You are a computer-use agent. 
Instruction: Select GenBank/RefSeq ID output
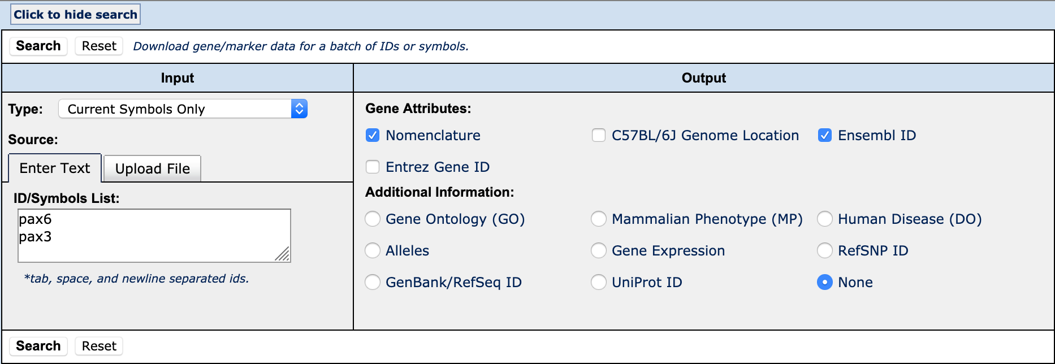pos(373,282)
